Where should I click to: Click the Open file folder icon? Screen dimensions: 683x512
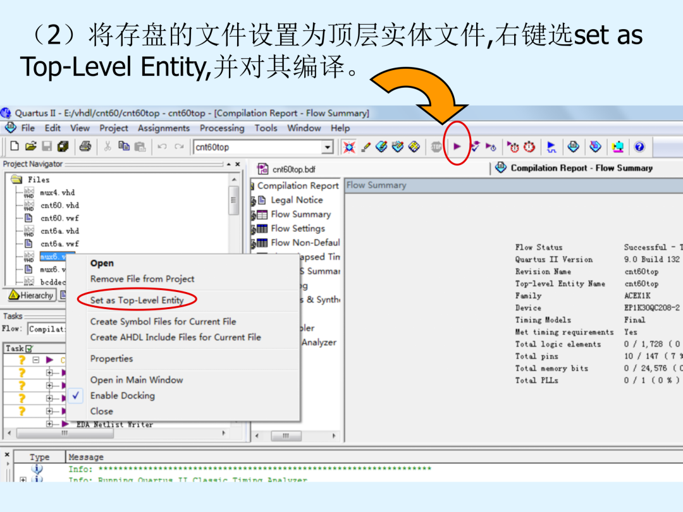(30, 146)
